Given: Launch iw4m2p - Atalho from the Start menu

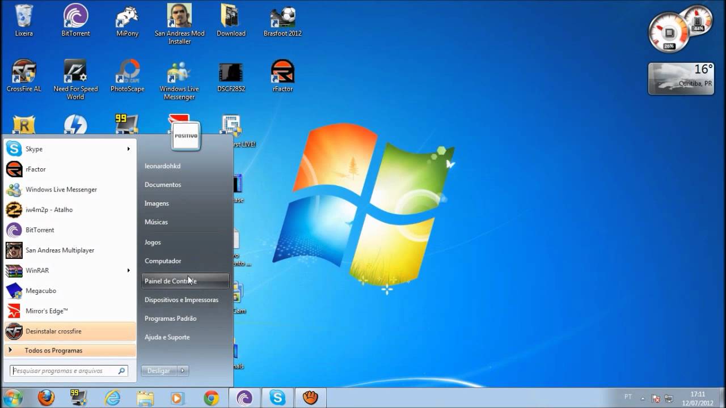Looking at the screenshot, I should tap(70, 210).
